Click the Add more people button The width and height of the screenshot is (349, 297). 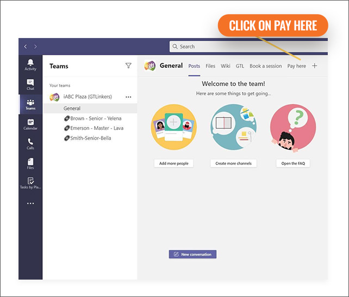coord(173,163)
